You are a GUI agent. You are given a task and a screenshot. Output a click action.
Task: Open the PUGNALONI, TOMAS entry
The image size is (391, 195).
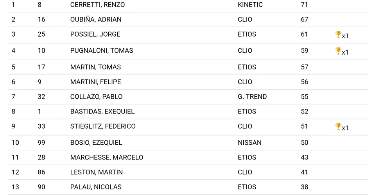click(x=102, y=51)
